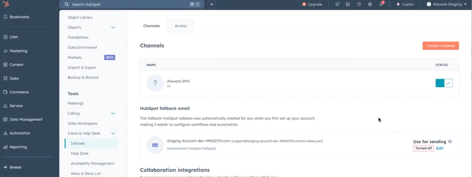Screen dimensions: 472x177
Task: Click the NAME column header
Action: [151, 65]
